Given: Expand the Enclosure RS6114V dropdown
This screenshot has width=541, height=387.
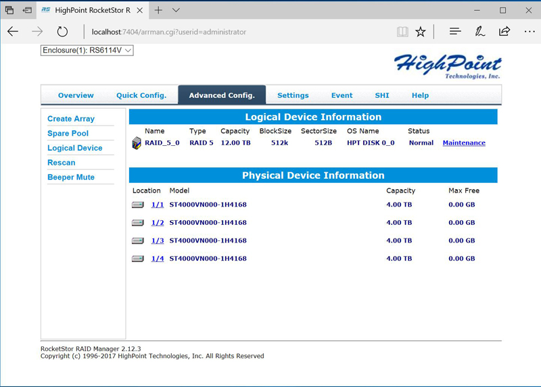Looking at the screenshot, I should (x=87, y=51).
